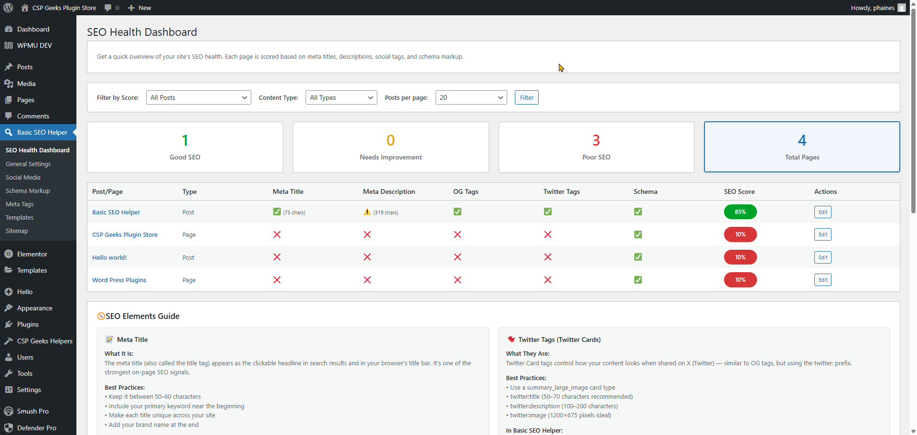Select the WPMU DEV sidebar icon
The width and height of the screenshot is (917, 435).
point(9,45)
